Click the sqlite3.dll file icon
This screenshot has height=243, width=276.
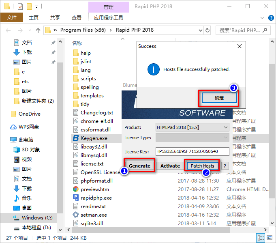click(x=76, y=223)
